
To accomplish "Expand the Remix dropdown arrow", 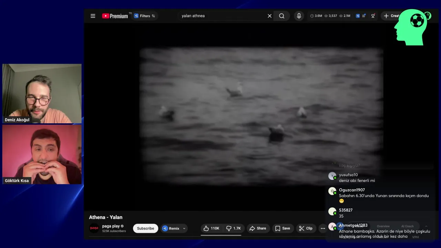I will pyautogui.click(x=184, y=228).
